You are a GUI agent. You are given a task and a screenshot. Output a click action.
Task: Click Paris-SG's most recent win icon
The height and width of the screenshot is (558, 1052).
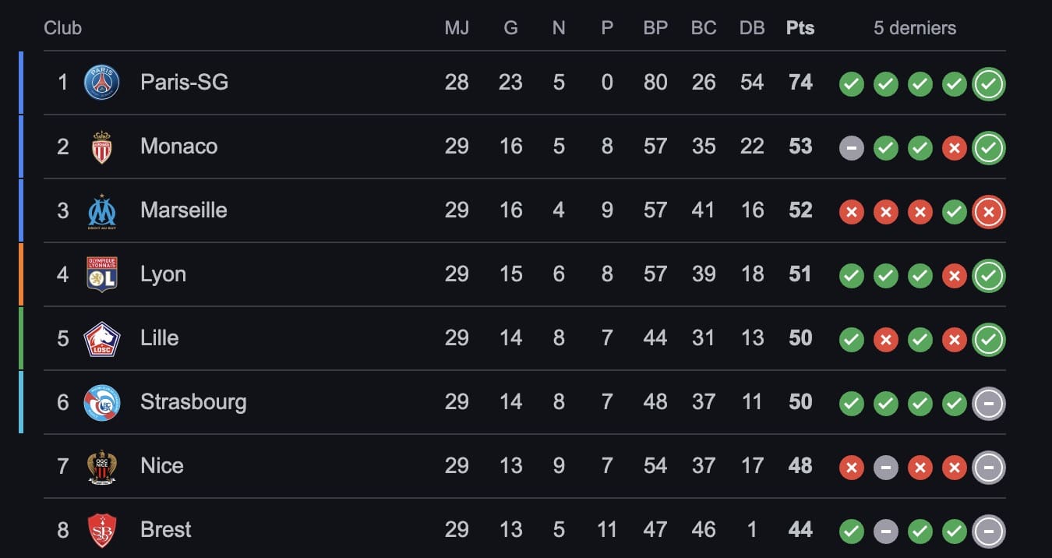point(989,84)
